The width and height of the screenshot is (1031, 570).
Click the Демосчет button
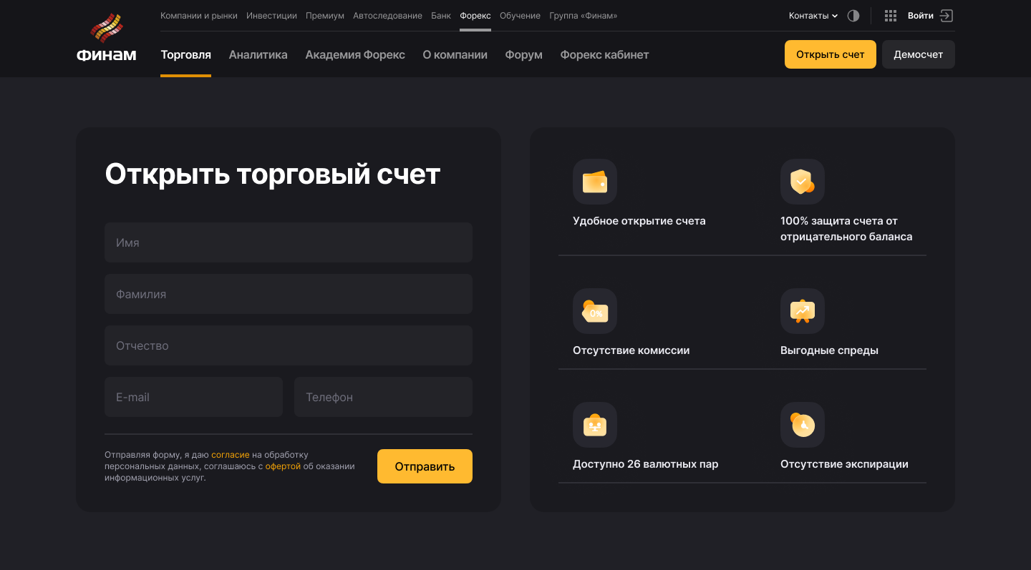pos(918,54)
